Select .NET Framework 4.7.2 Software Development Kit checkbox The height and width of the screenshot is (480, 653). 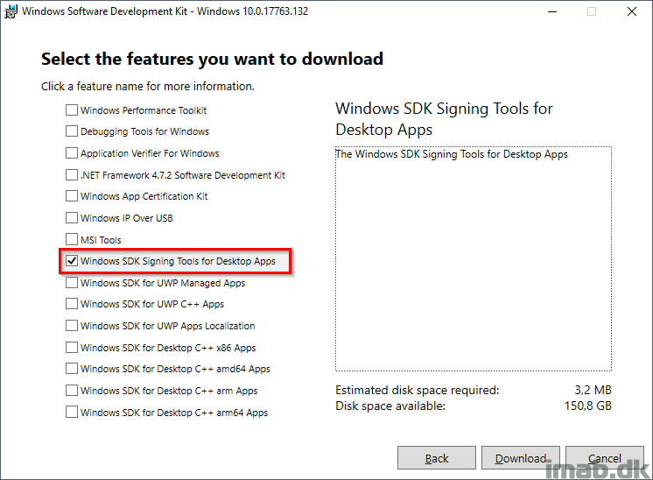pyautogui.click(x=72, y=174)
